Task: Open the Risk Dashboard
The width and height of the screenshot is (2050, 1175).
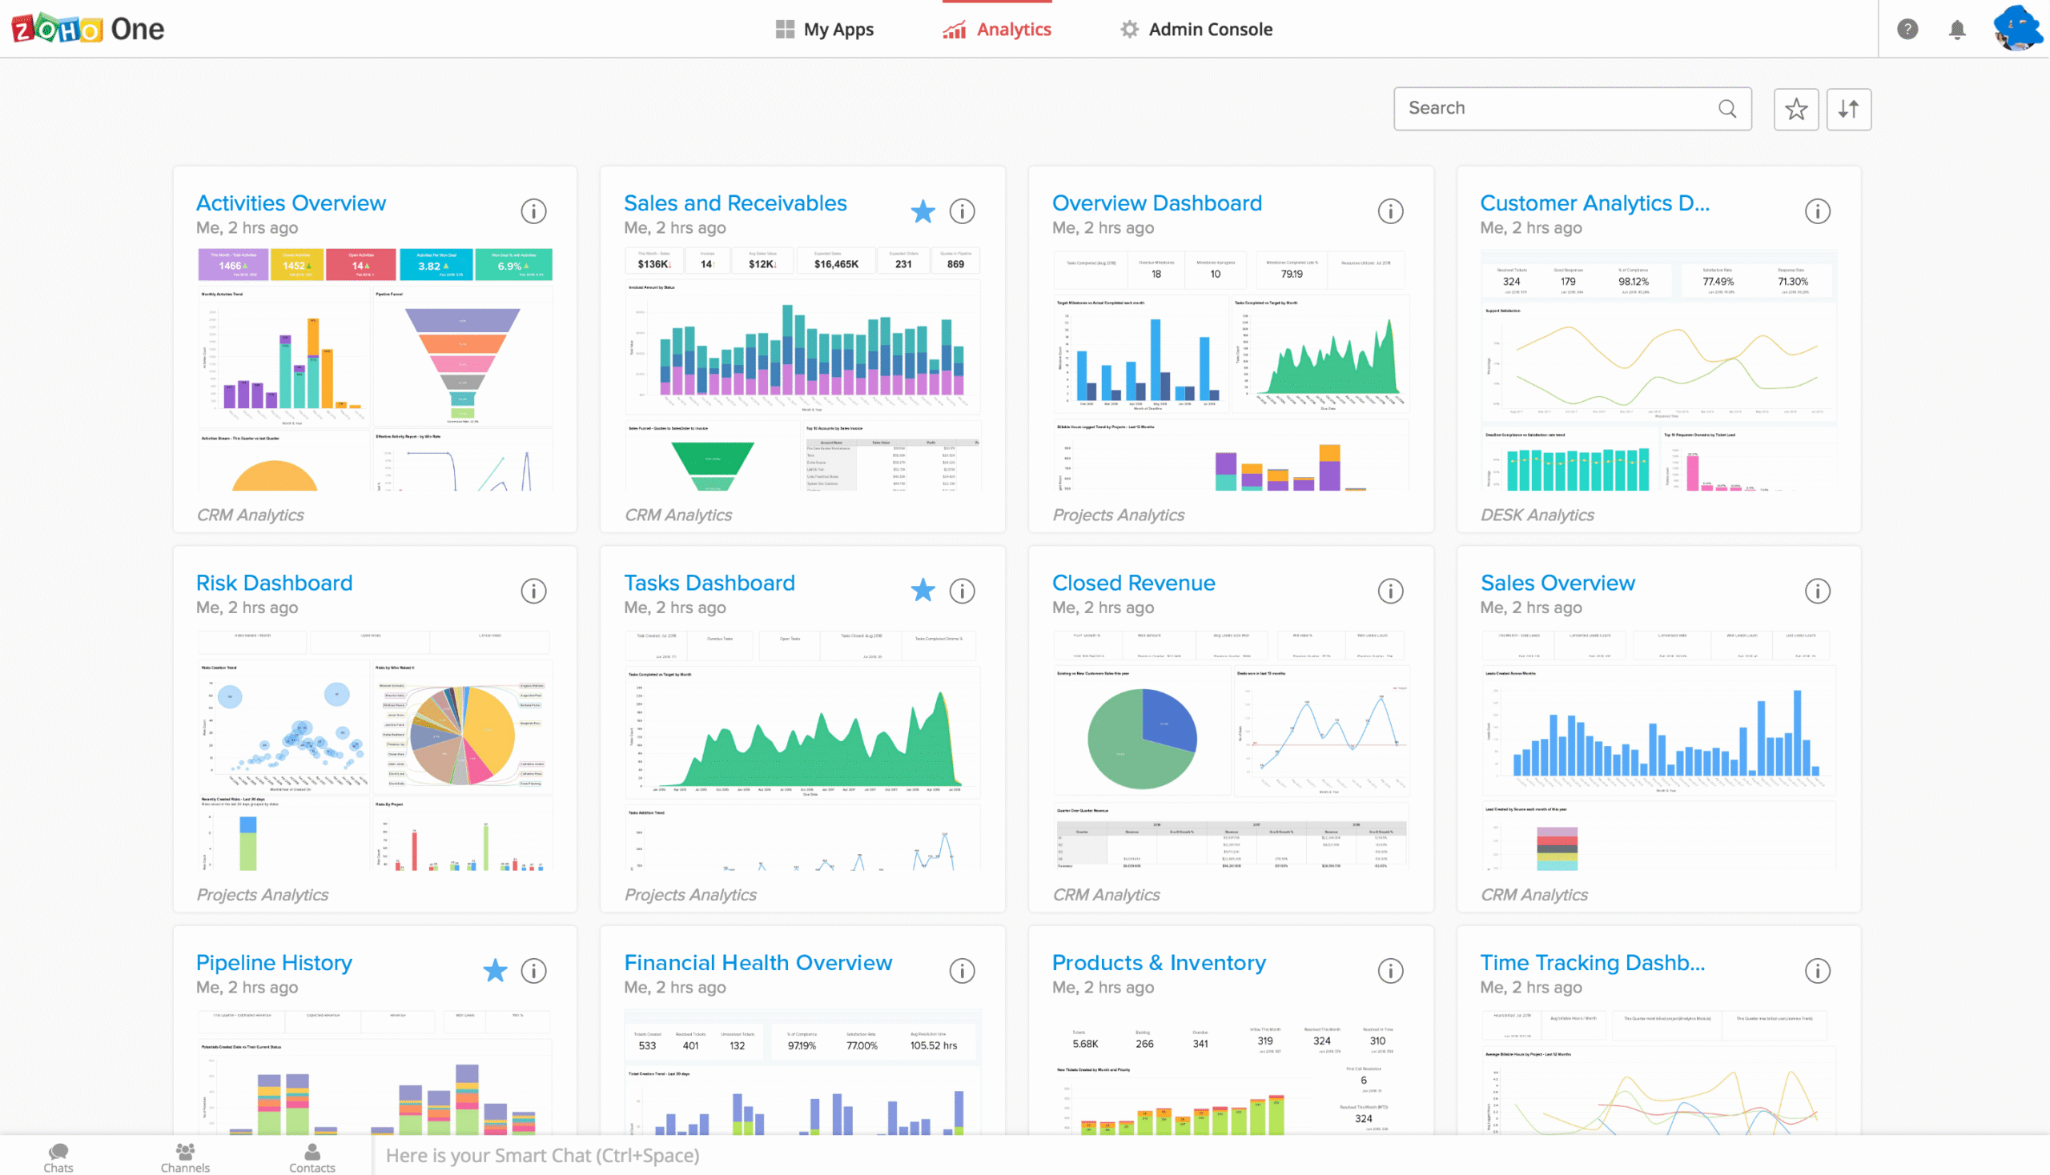Action: [x=275, y=583]
